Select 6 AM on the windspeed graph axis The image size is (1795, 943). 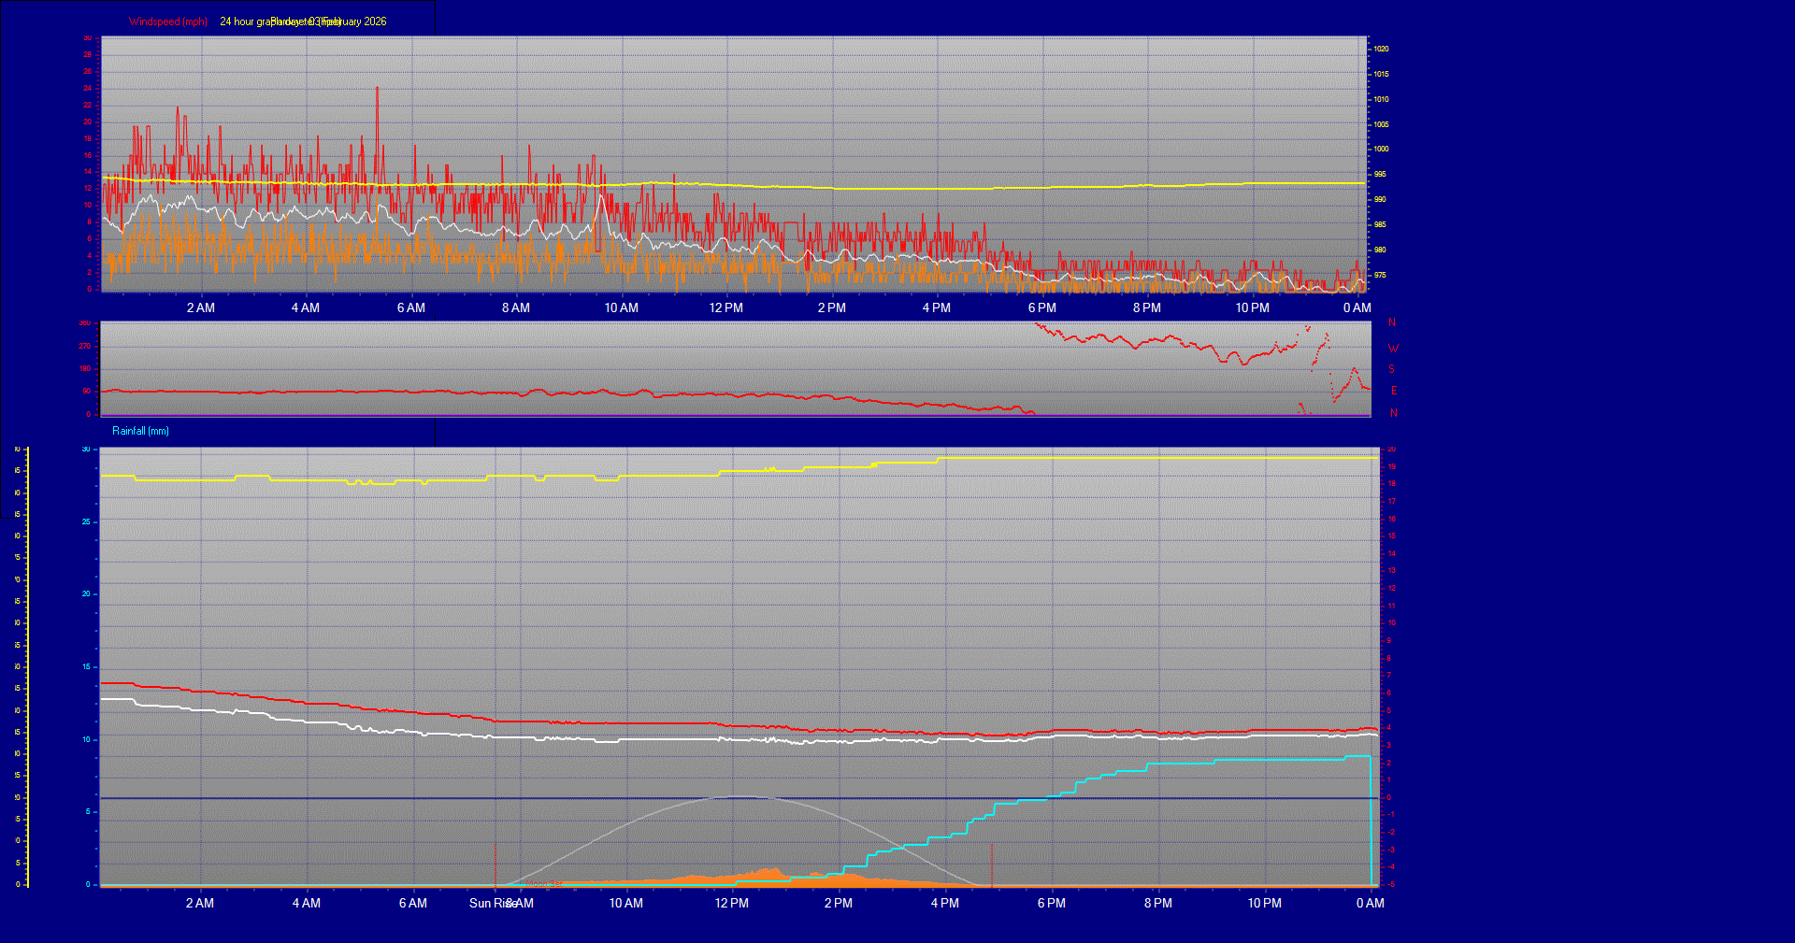point(410,307)
